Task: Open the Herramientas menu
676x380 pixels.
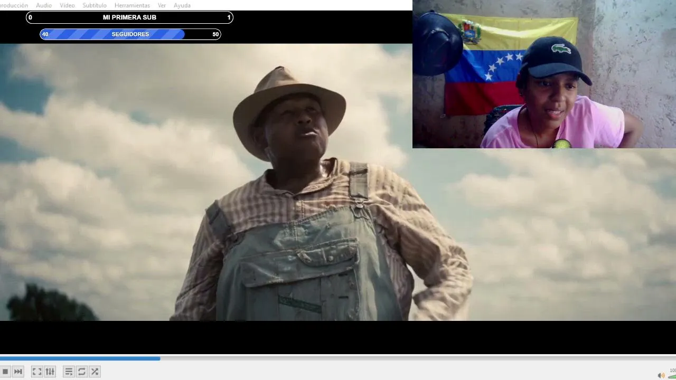Action: [132, 5]
